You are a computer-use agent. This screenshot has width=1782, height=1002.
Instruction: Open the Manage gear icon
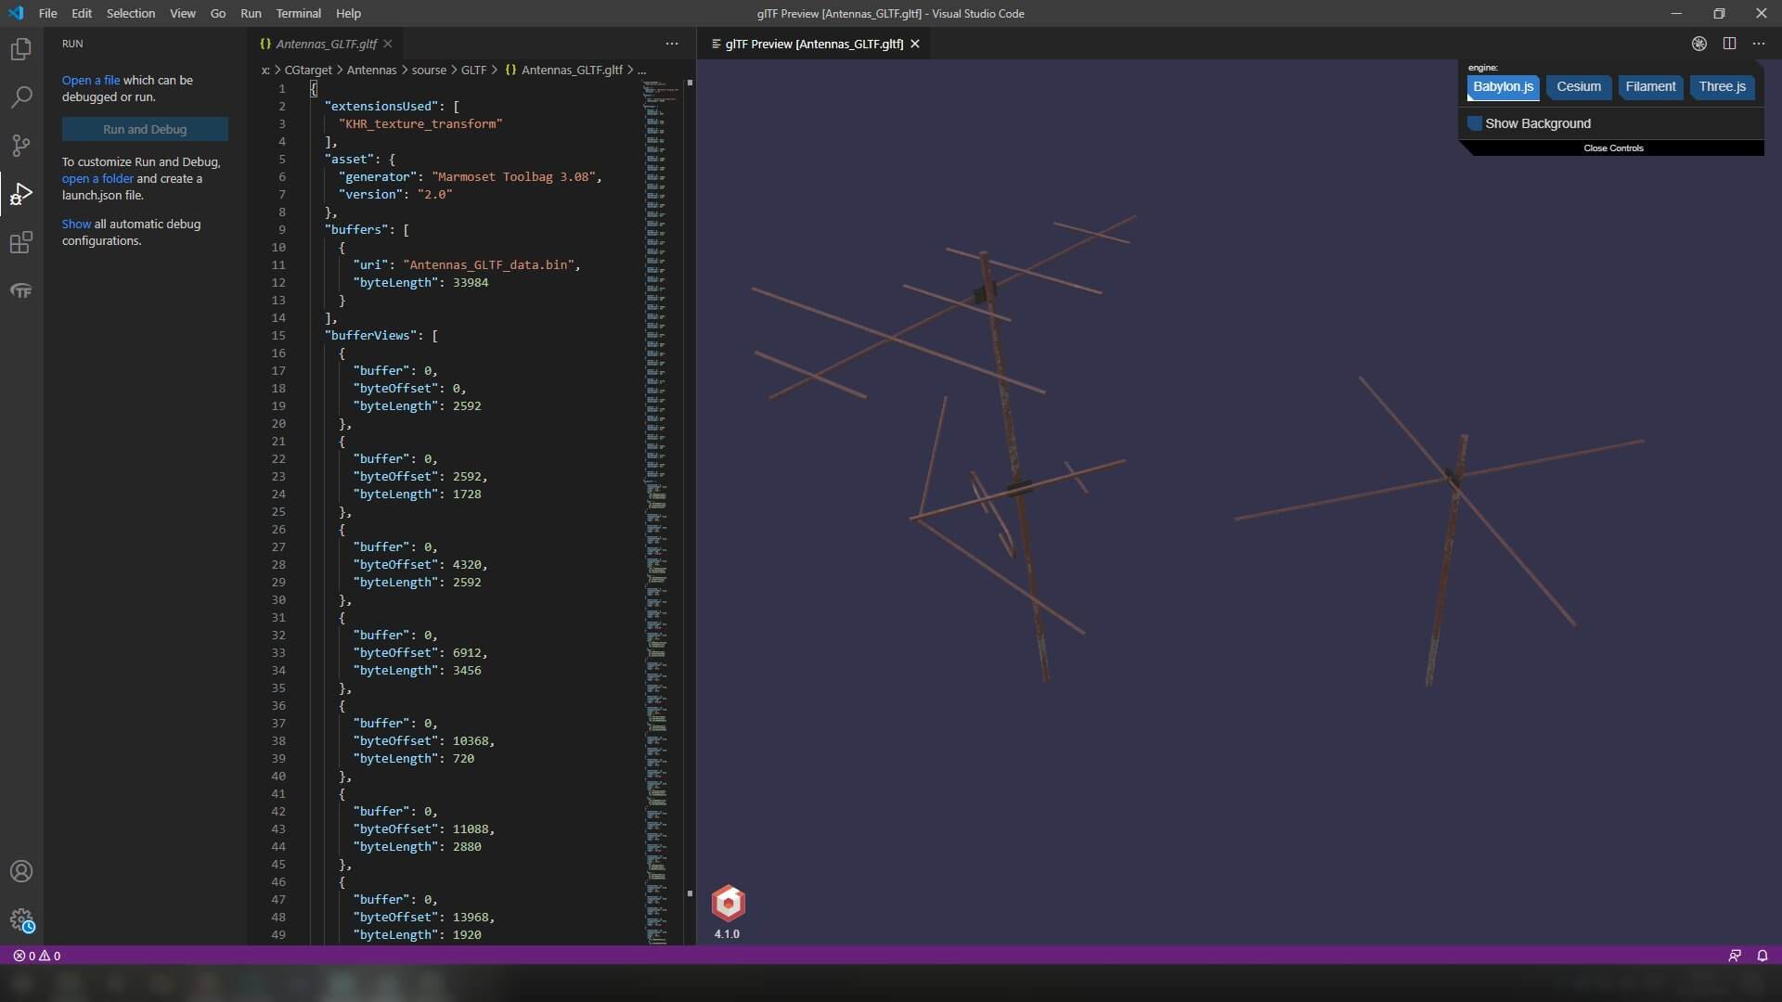pos(20,919)
